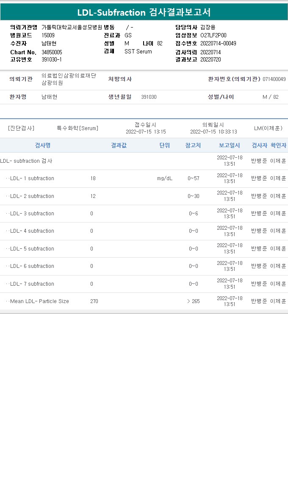
Task: Select 환자명 value 남태현
Action: tap(50, 97)
